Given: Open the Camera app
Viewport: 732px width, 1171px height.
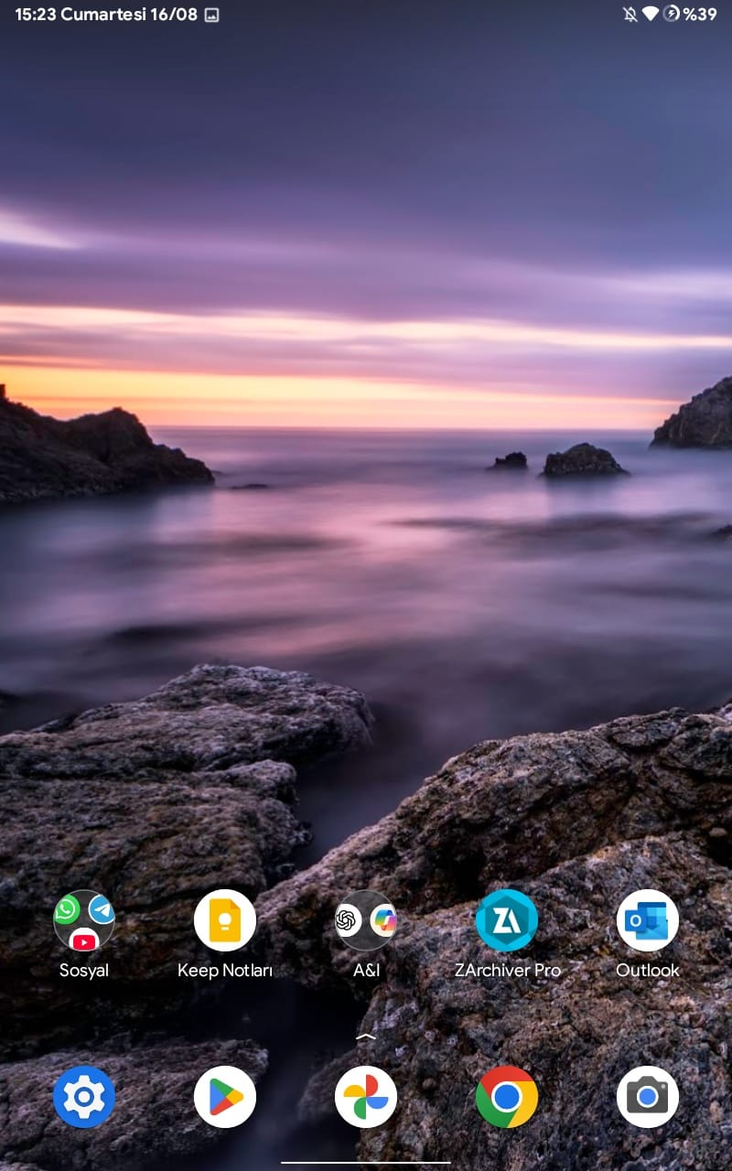Looking at the screenshot, I should 648,1096.
